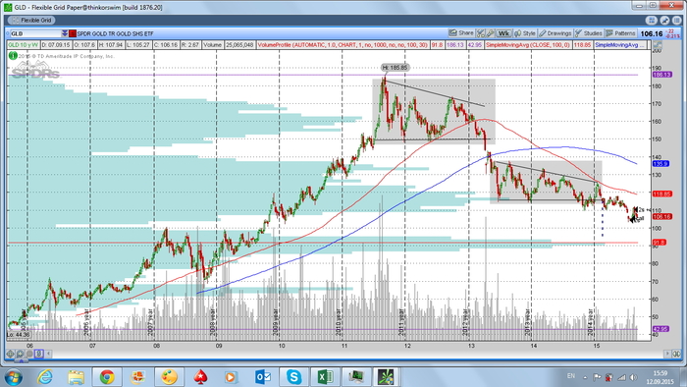Open the chart Style settings
The height and width of the screenshot is (387, 687).
click(525, 33)
